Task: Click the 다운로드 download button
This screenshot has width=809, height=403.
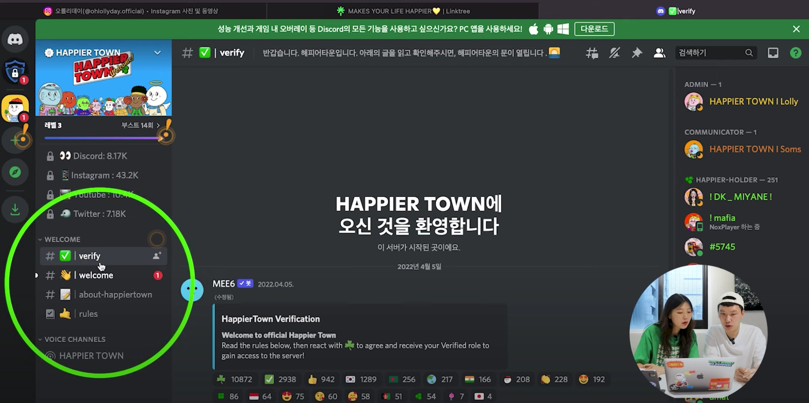Action: 594,29
